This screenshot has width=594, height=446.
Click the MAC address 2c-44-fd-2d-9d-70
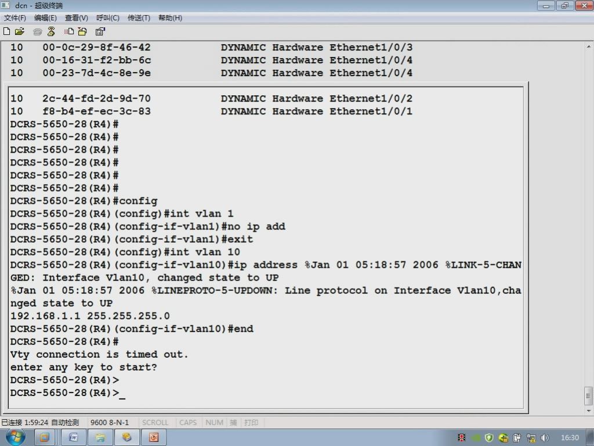97,99
